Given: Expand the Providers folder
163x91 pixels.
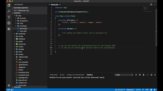Looking at the screenshot, I should [23, 26].
